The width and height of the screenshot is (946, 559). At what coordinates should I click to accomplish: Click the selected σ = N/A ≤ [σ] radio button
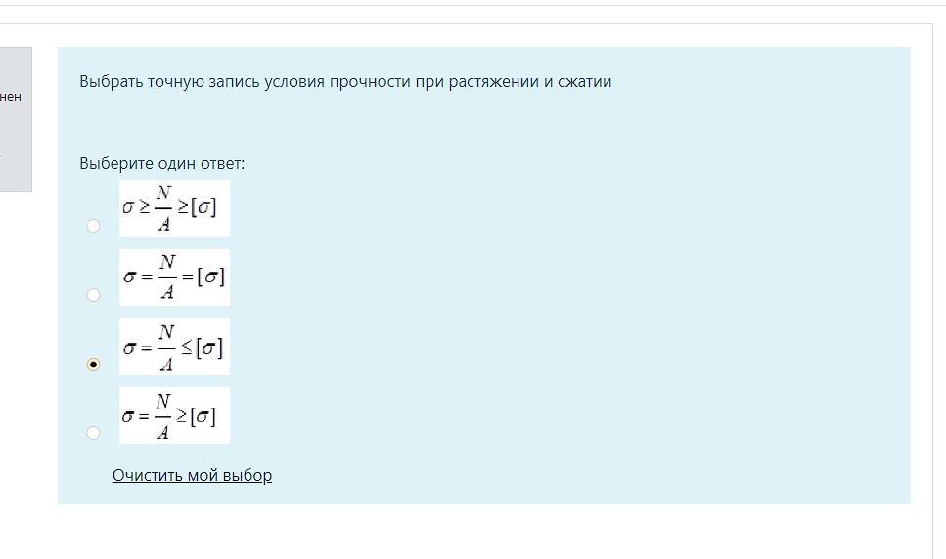click(x=93, y=365)
